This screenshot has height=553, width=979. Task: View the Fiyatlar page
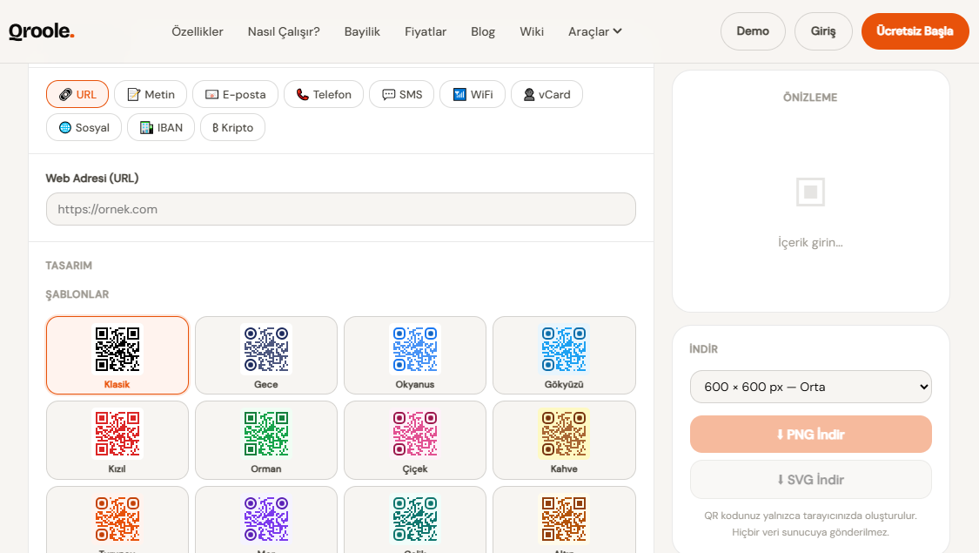[426, 31]
